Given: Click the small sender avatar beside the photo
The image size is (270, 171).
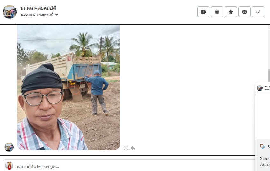Looking at the screenshot, I should pyautogui.click(x=9, y=147).
